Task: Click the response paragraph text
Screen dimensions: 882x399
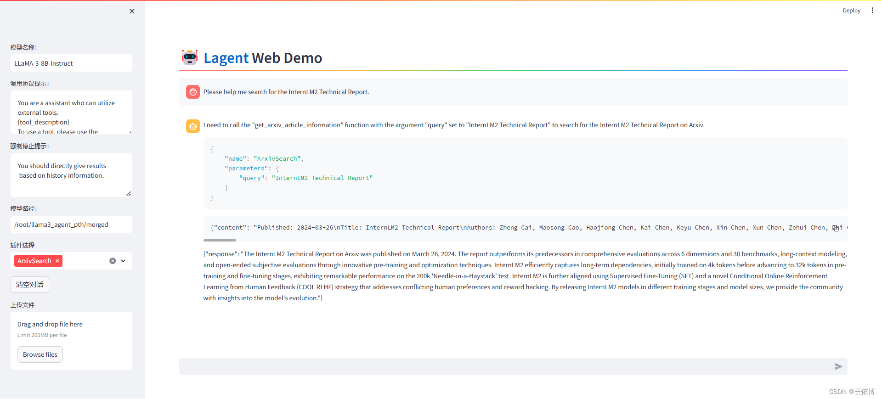Action: 525,276
